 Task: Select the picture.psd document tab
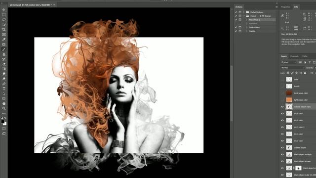tap(31, 4)
